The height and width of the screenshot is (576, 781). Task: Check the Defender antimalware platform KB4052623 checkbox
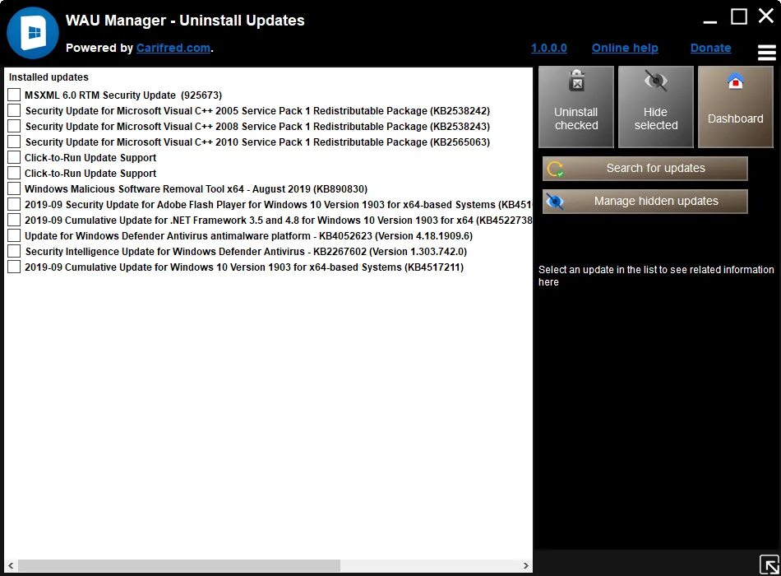tap(14, 235)
